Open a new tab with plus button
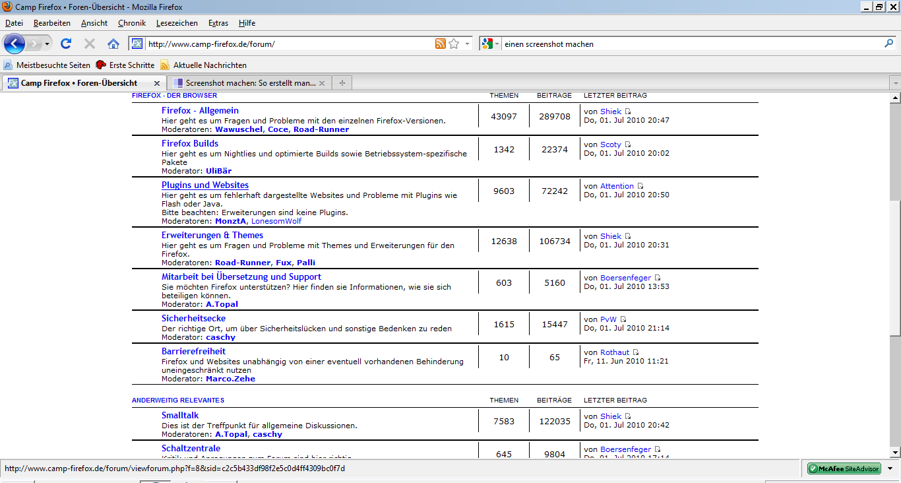This screenshot has width=901, height=483. tap(342, 83)
